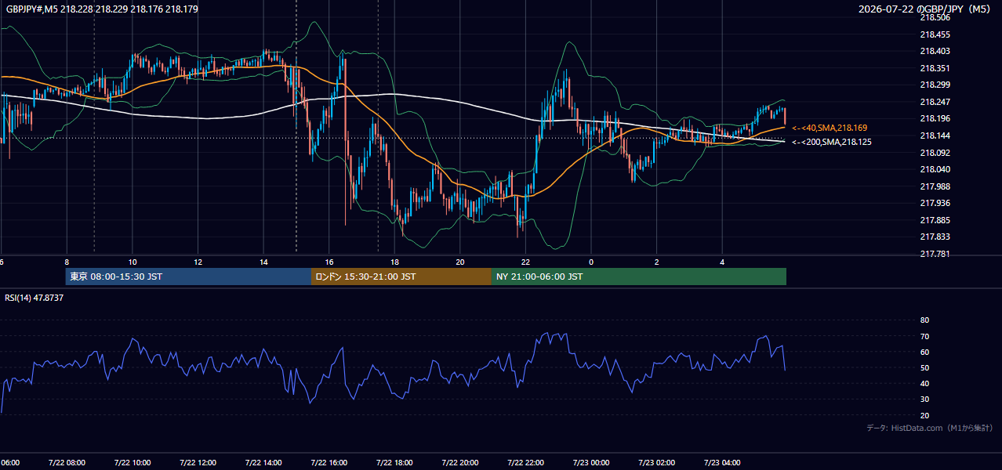The height and width of the screenshot is (470, 1002).
Task: Click RSI scale value 30
Action: (x=924, y=399)
